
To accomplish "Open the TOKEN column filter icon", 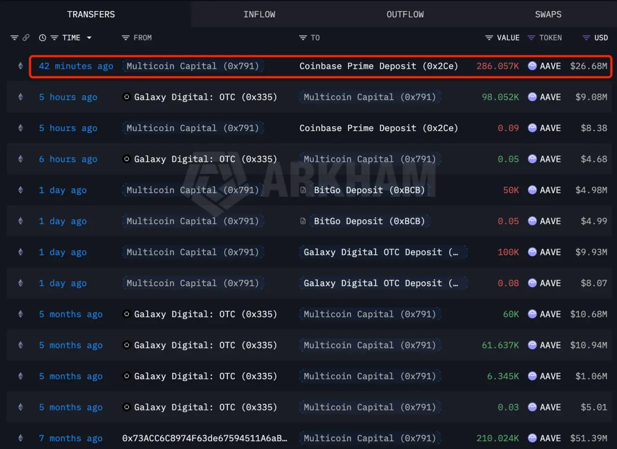I will [x=532, y=38].
